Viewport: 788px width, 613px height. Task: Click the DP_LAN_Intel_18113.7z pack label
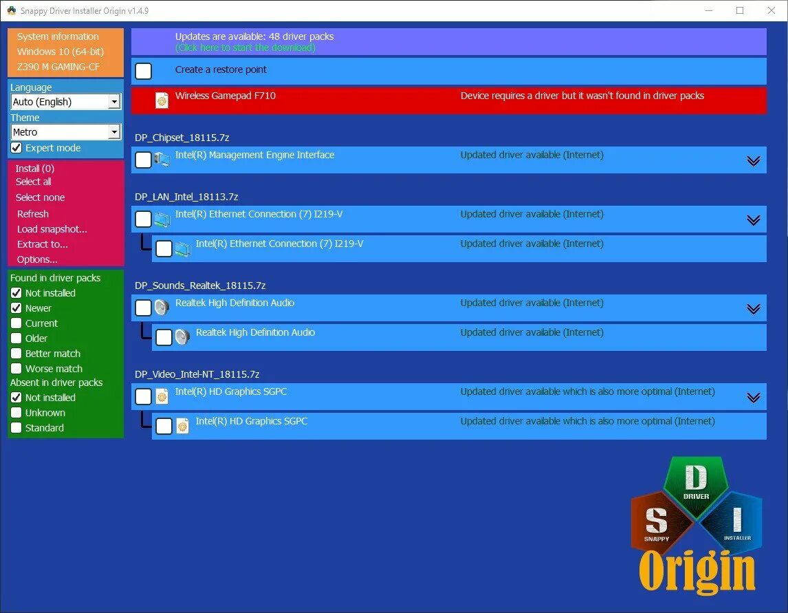186,197
